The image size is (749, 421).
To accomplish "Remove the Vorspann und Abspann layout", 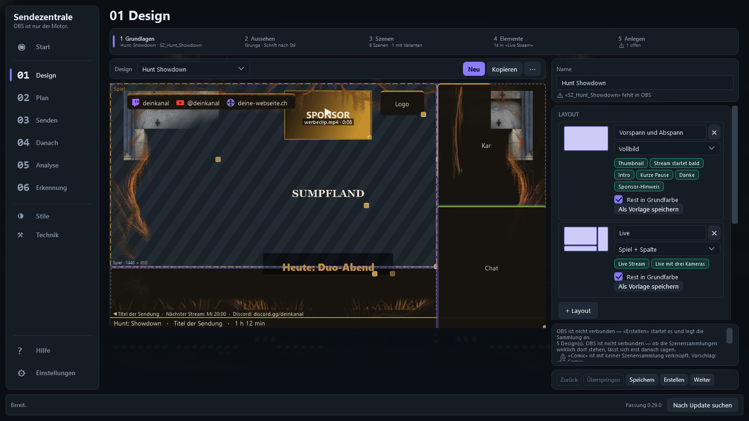I will pos(714,132).
